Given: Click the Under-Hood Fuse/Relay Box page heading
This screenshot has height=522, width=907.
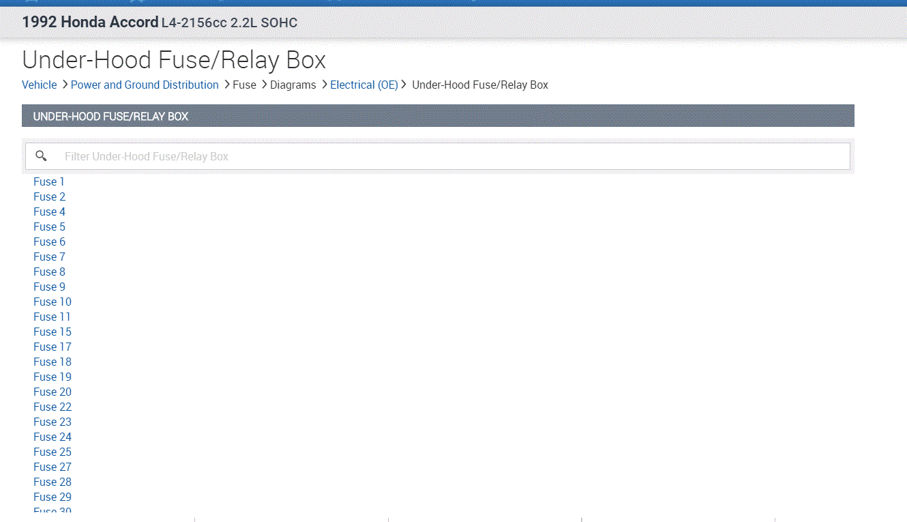Looking at the screenshot, I should click(174, 60).
